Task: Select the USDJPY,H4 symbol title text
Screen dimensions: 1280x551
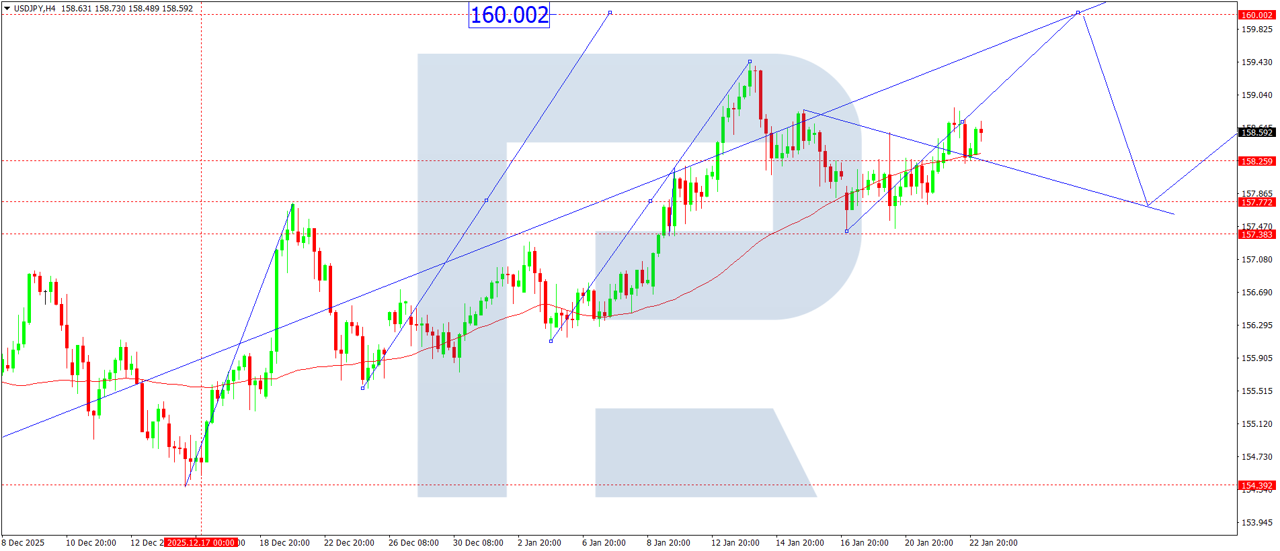Action: point(35,9)
